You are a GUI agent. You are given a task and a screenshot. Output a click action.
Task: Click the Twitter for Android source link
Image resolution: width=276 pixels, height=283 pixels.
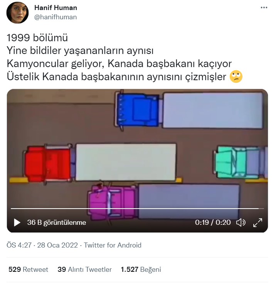[x=113, y=245]
